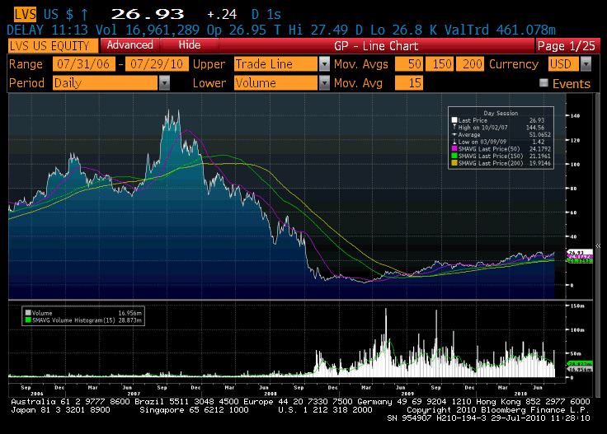Click the USD currency field
607x434 pixels.
point(563,64)
